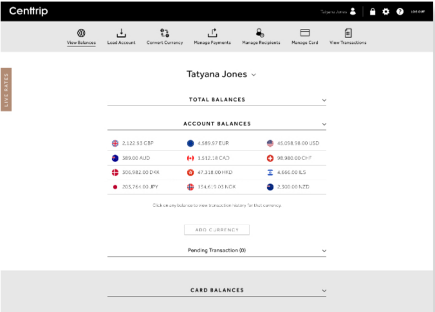Open settings gear icon

[386, 12]
